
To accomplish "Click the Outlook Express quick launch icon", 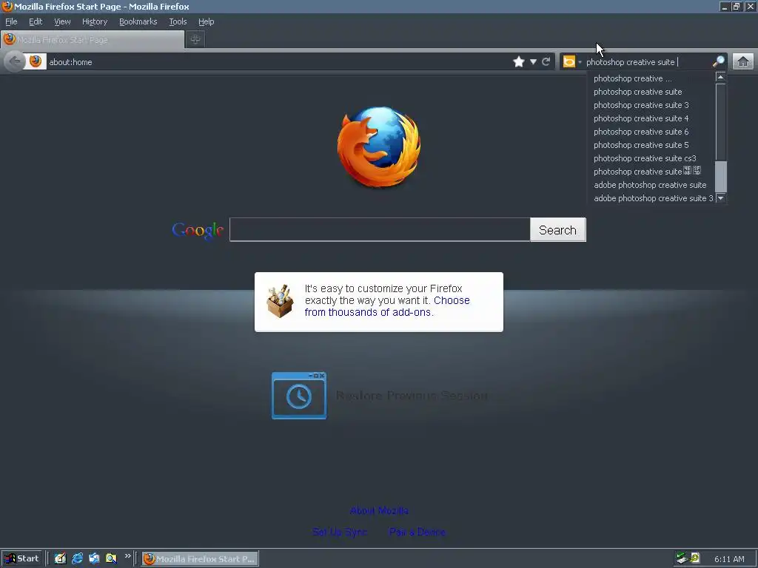I will point(94,558).
